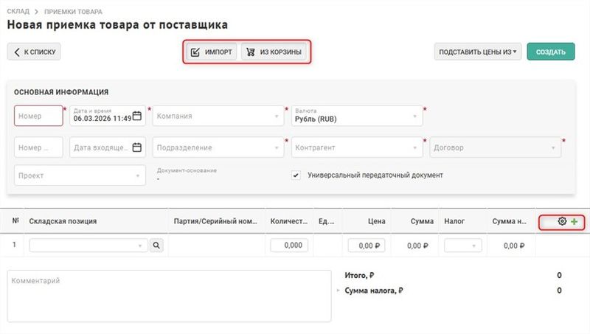The width and height of the screenshot is (590, 334).
Task: Click the Складская позиция column header
Action: (63, 221)
